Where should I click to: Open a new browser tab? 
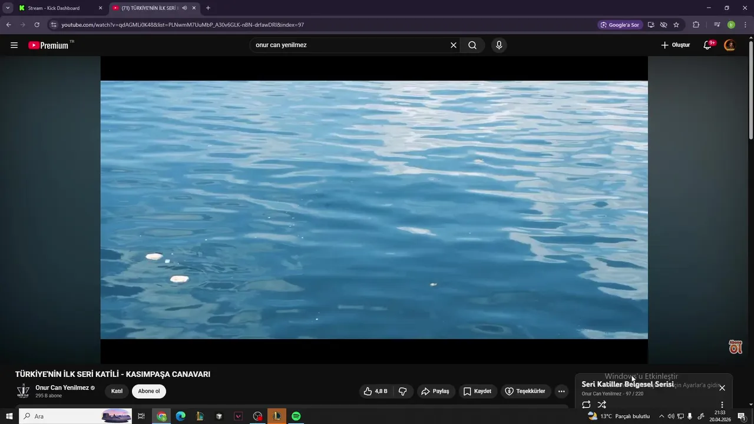tap(208, 8)
